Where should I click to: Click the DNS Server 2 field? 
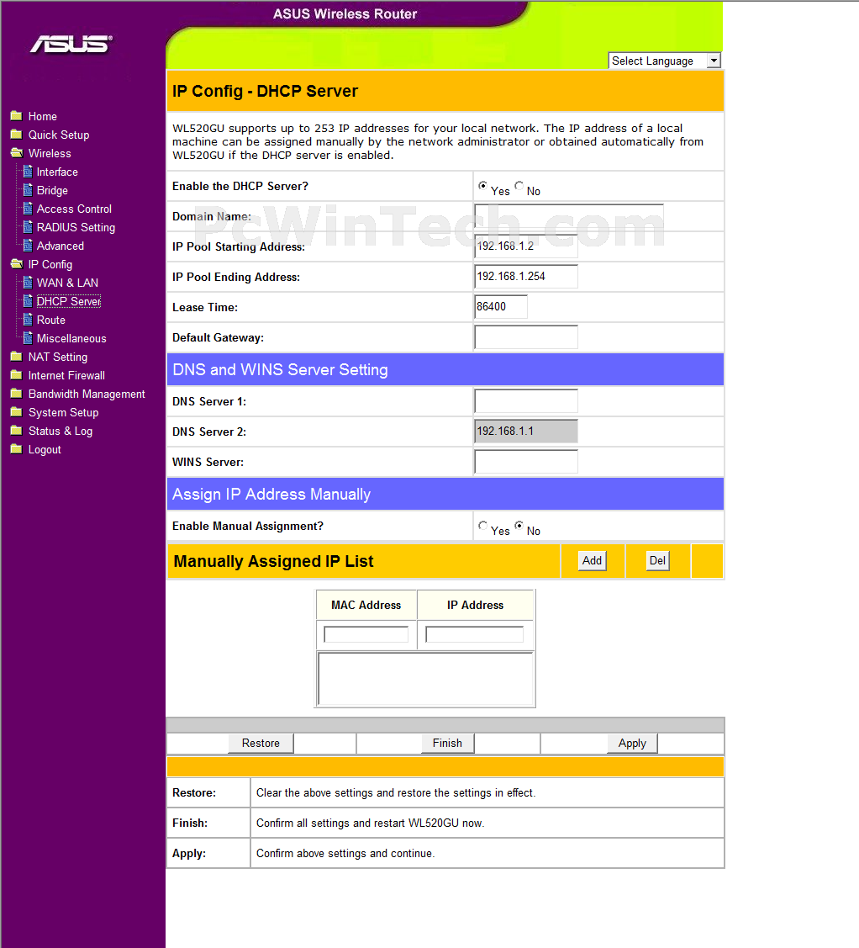(526, 431)
